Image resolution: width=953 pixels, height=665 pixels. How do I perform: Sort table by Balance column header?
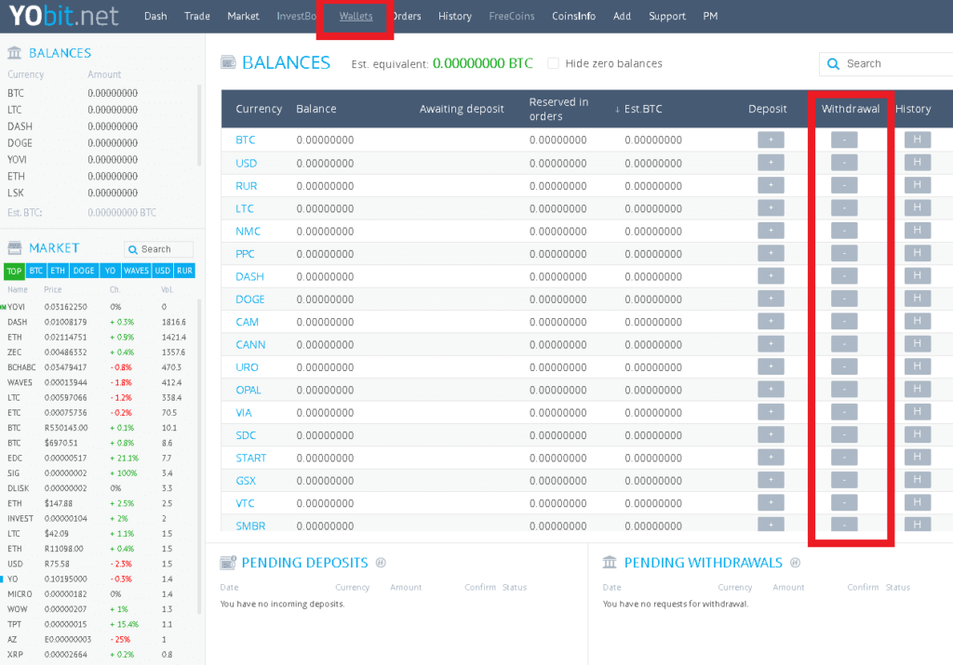click(316, 109)
